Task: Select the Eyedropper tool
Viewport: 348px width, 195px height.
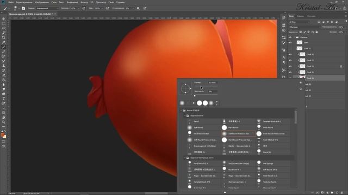Action: click(x=4, y=42)
